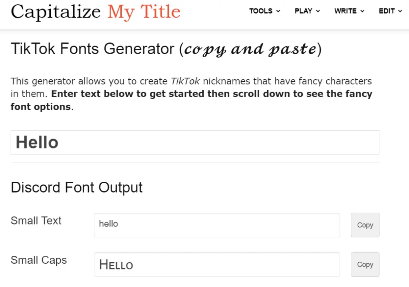Click the Discord Font Output heading
The height and width of the screenshot is (287, 409).
[77, 187]
